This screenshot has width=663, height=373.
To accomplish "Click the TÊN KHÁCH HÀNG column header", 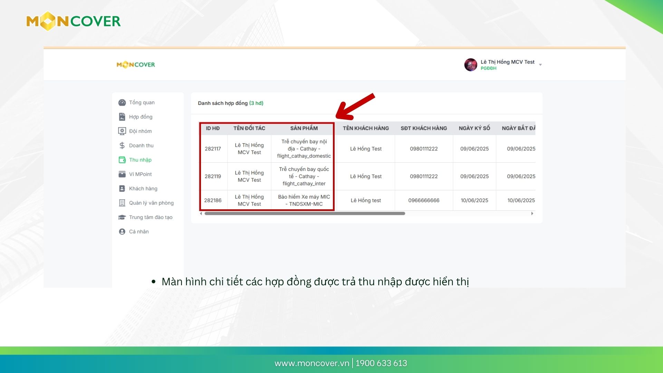I will coord(366,128).
